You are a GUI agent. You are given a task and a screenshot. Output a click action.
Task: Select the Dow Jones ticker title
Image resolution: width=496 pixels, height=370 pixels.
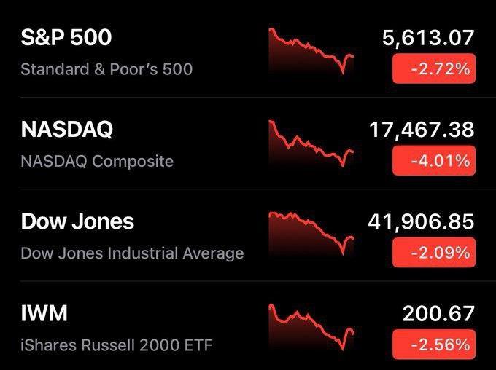click(x=77, y=221)
